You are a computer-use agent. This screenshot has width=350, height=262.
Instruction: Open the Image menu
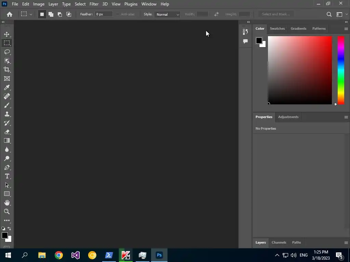tap(39, 4)
